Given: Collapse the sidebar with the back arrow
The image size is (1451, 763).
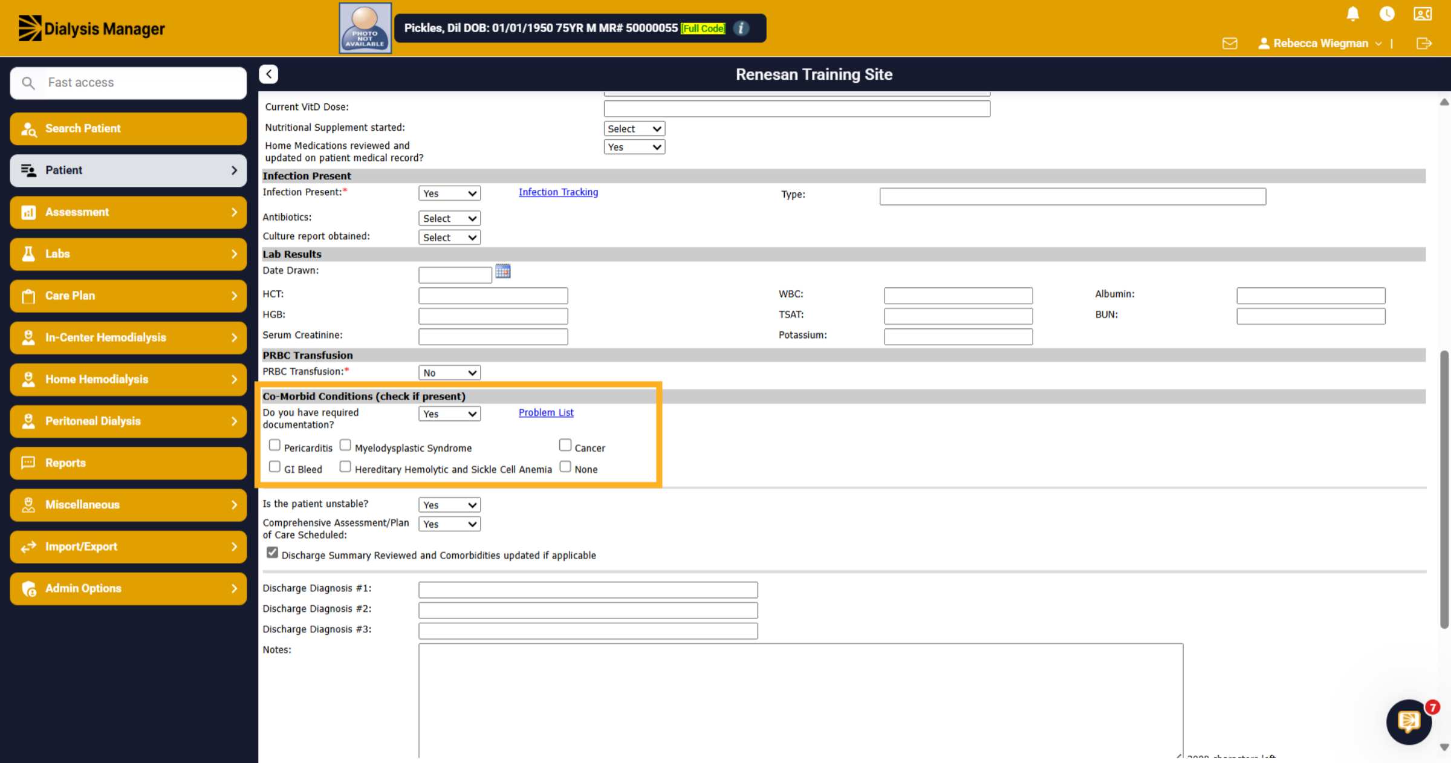Looking at the screenshot, I should coord(268,74).
